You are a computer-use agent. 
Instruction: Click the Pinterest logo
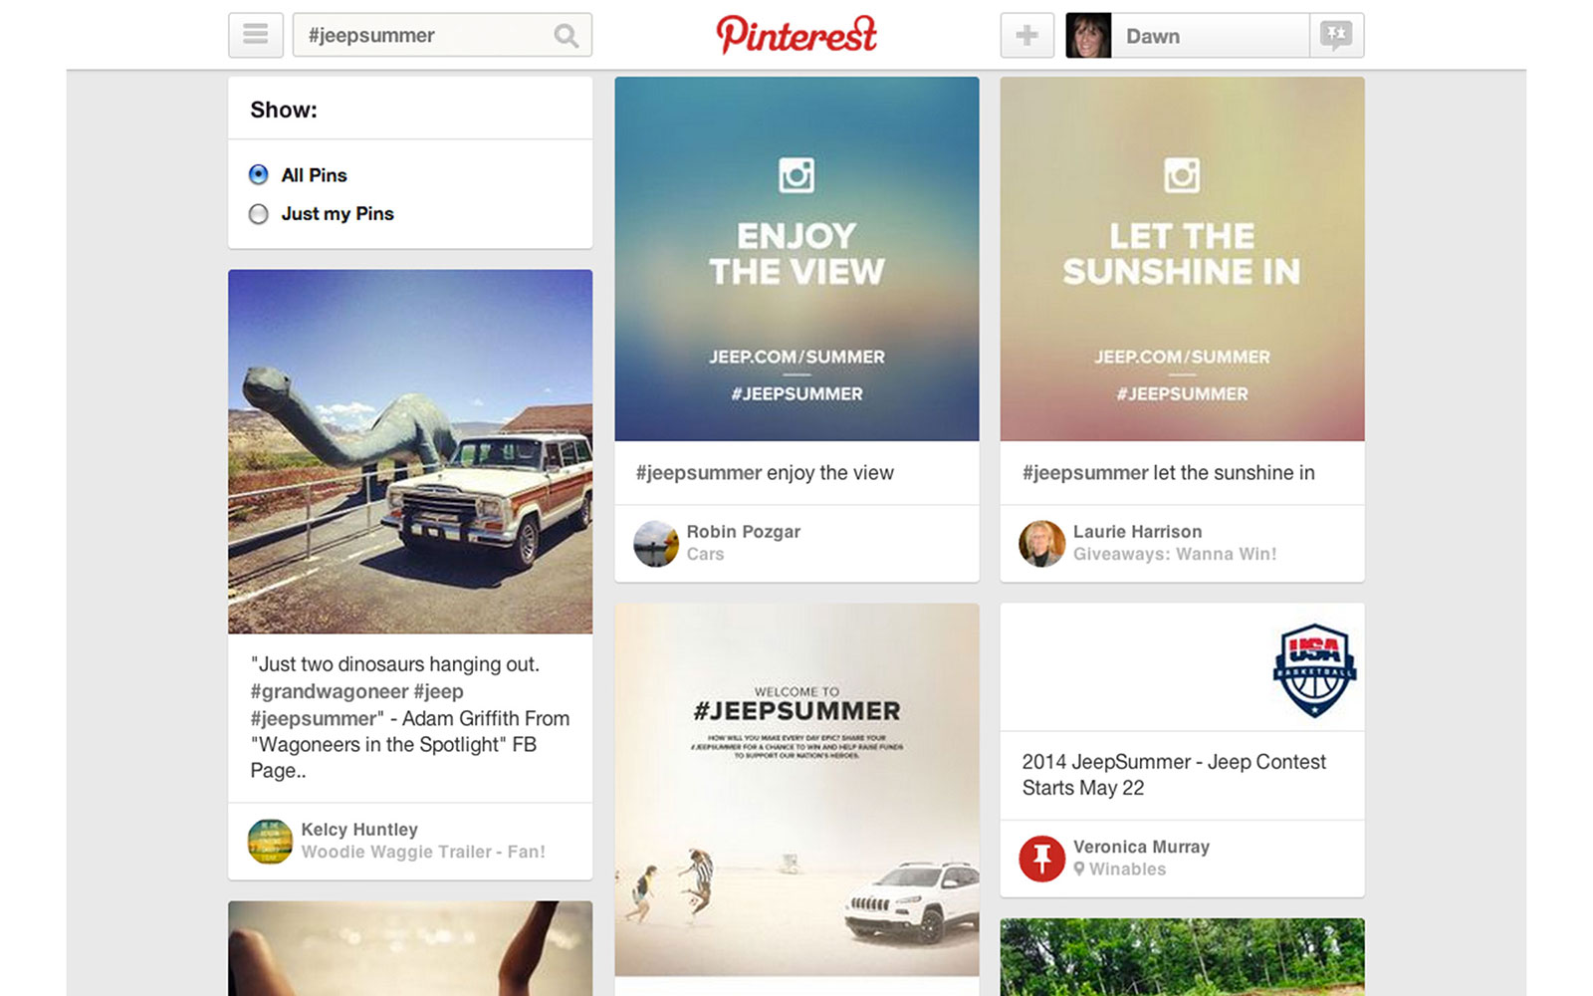pyautogui.click(x=796, y=35)
